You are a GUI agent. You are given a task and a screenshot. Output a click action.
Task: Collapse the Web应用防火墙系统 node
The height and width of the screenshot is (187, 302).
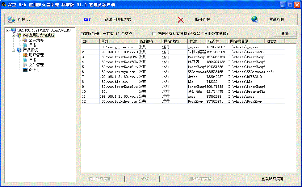click(x=13, y=35)
